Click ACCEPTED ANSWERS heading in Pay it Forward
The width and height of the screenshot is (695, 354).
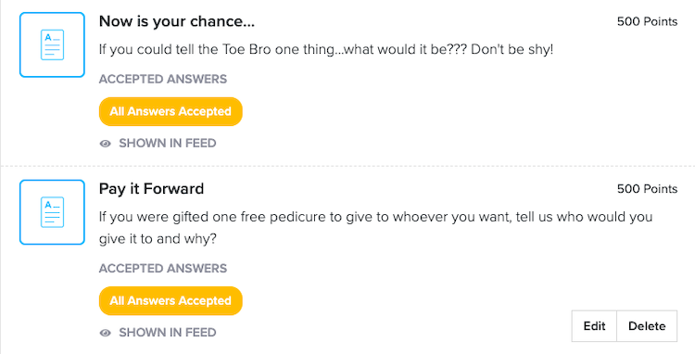(x=163, y=269)
